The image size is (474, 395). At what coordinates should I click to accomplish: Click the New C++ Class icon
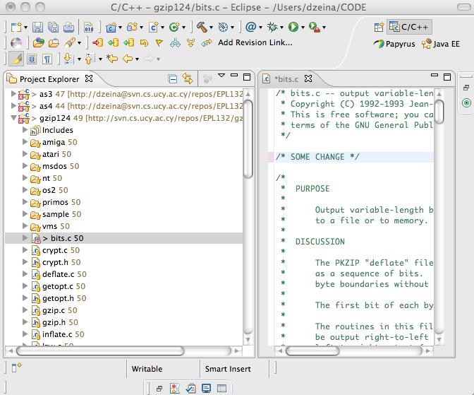coord(174,28)
